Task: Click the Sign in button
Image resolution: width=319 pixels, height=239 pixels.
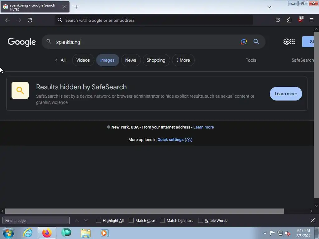Action: click(x=308, y=42)
